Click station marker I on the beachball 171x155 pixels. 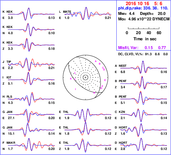click(x=75, y=89)
